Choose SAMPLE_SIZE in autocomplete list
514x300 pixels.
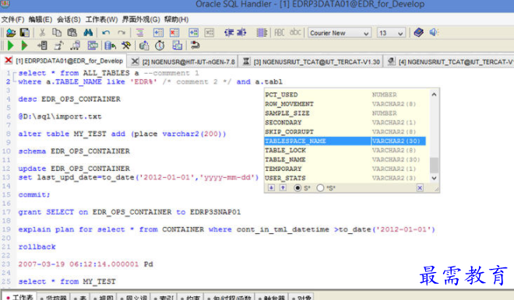[345, 113]
